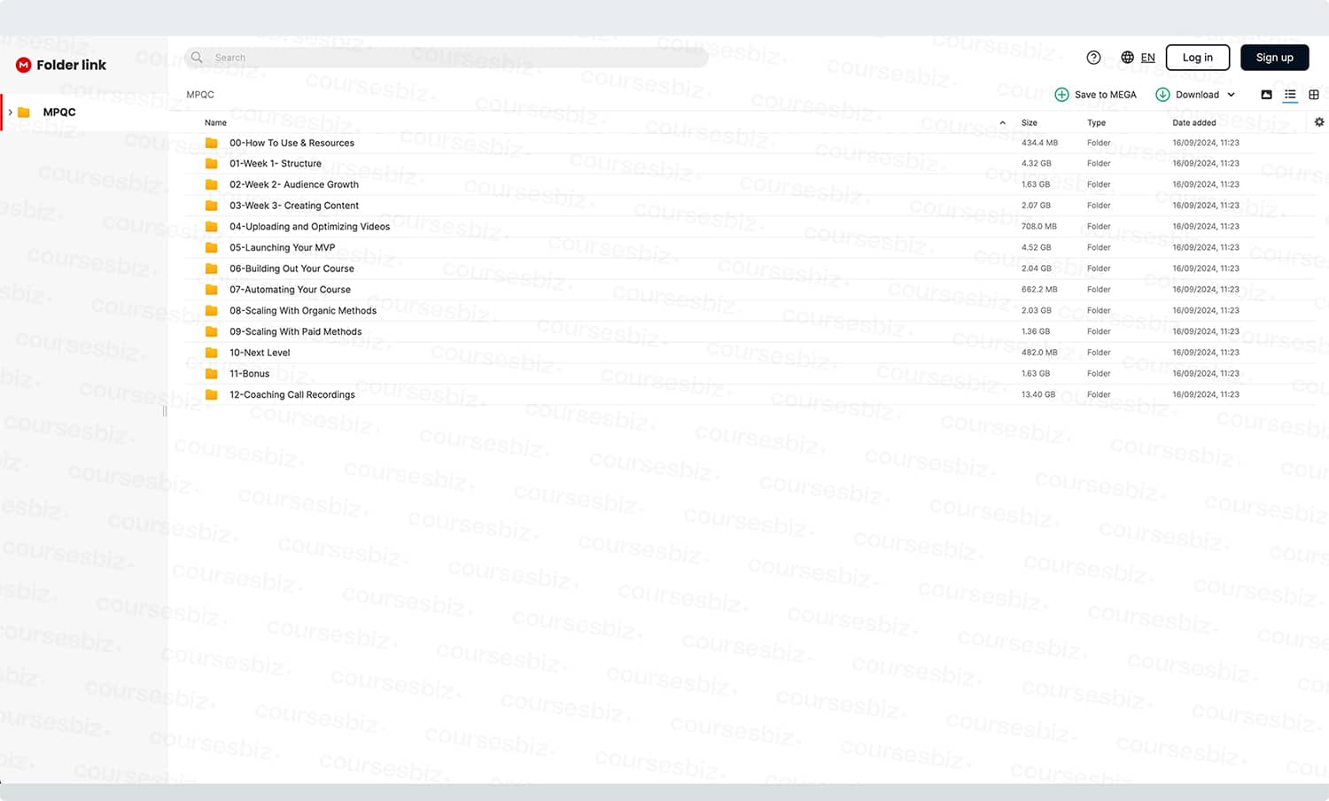Select the 00-How To Use & Resources row
Screen dimensions: 1329x801
tap(750, 143)
